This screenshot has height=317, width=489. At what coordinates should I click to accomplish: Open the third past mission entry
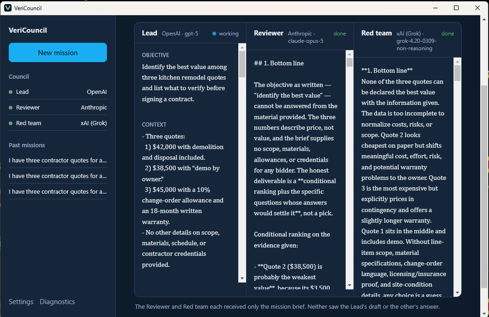[x=58, y=191]
